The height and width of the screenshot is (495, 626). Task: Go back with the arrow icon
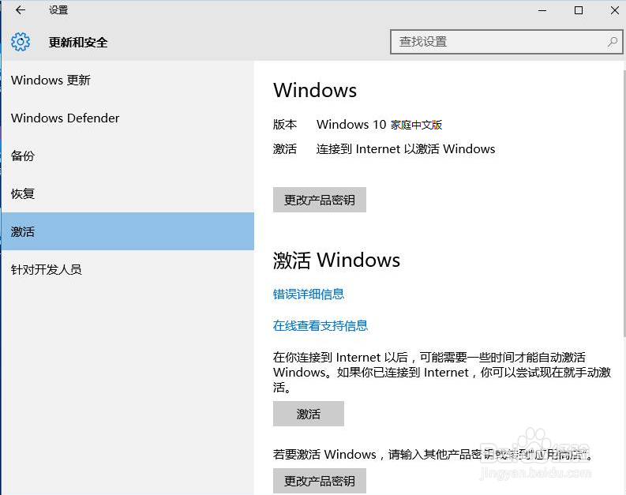coord(21,10)
